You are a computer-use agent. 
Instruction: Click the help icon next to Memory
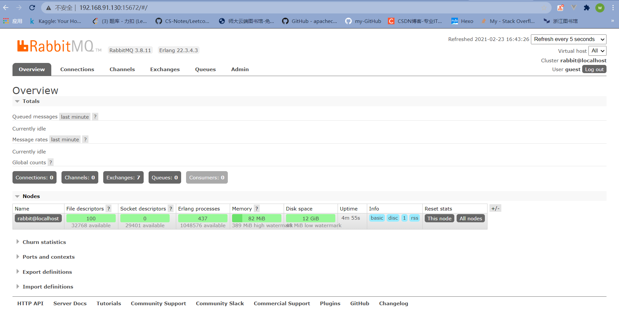pyautogui.click(x=257, y=209)
